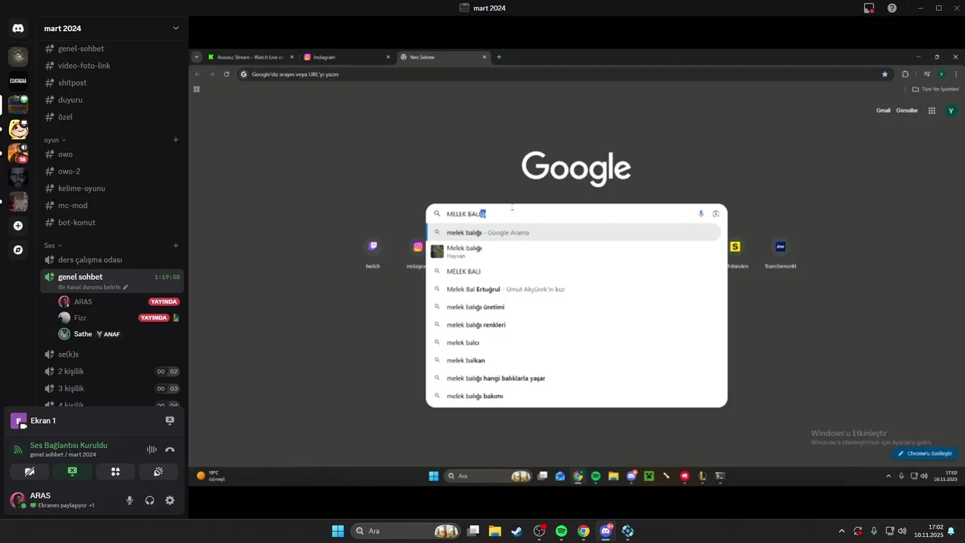Image resolution: width=965 pixels, height=543 pixels.
Task: Click reload icon in shared Chrome toolbar
Action: pos(225,74)
